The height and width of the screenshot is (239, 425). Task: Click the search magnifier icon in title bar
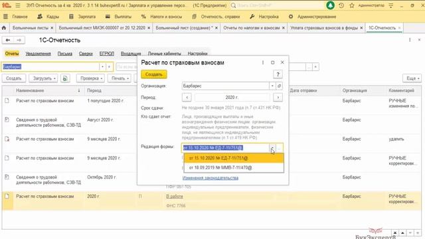click(x=233, y=5)
